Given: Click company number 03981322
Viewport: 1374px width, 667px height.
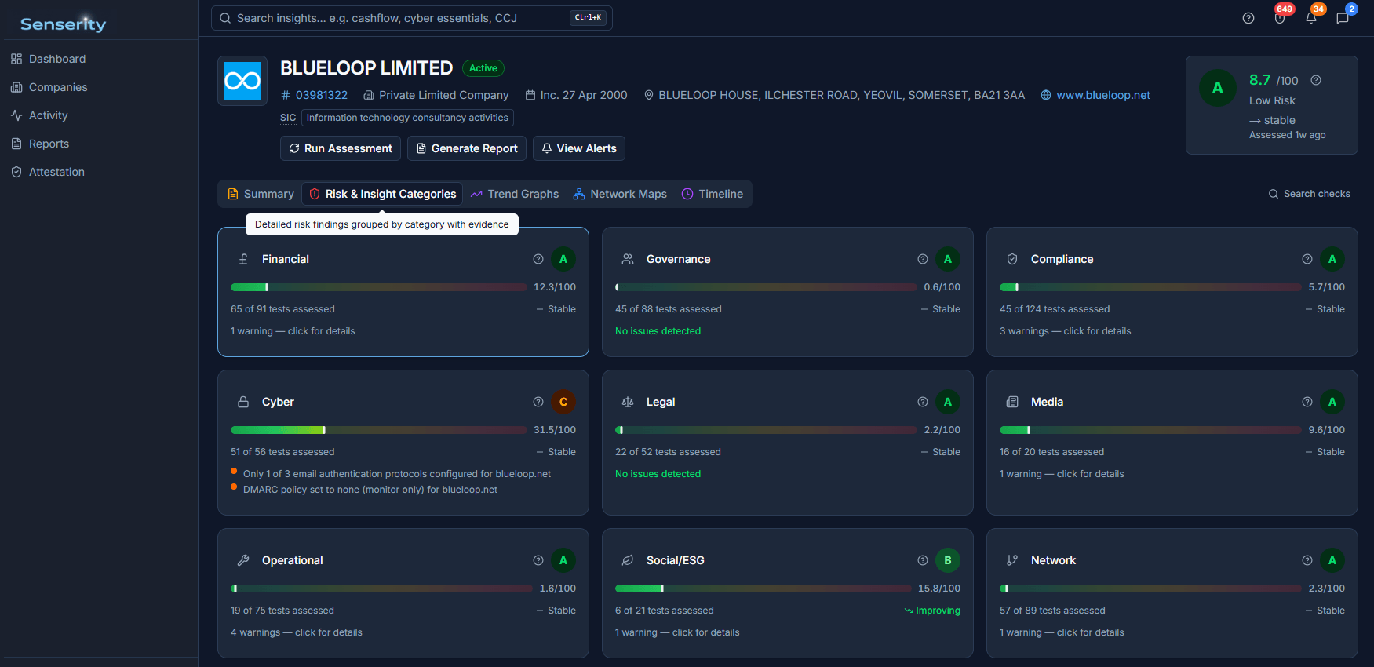Looking at the screenshot, I should click(x=321, y=95).
